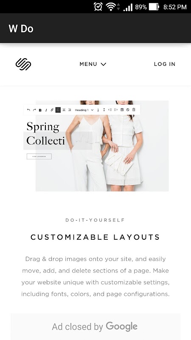Click the insert link icon
This screenshot has height=340, width=191.
coord(52,110)
